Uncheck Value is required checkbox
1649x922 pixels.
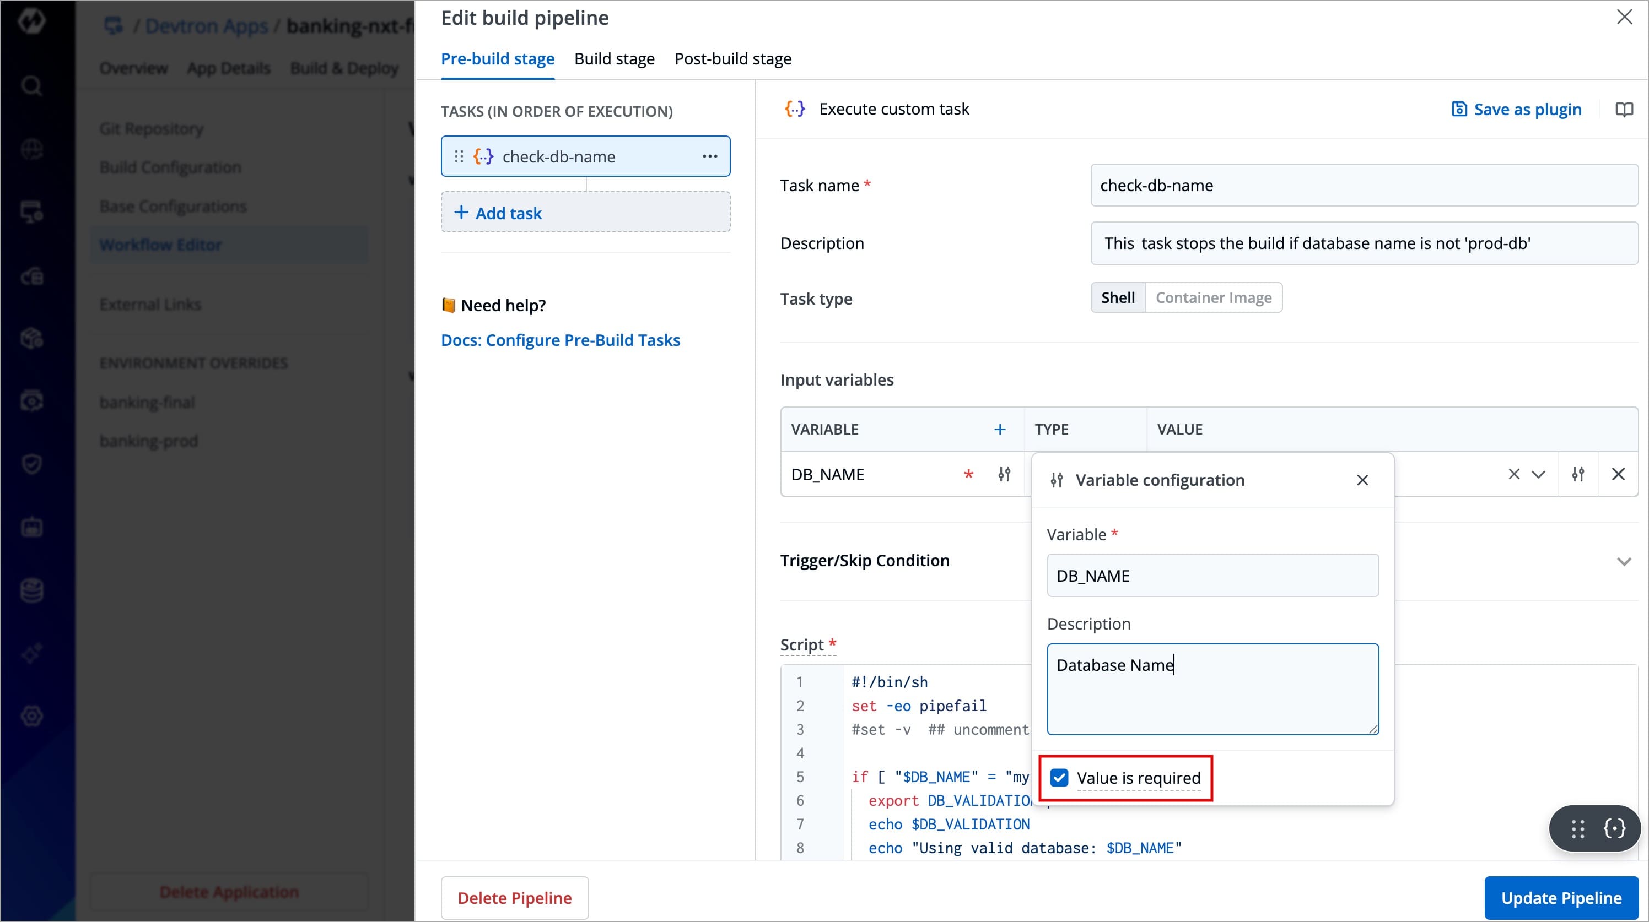point(1059,777)
